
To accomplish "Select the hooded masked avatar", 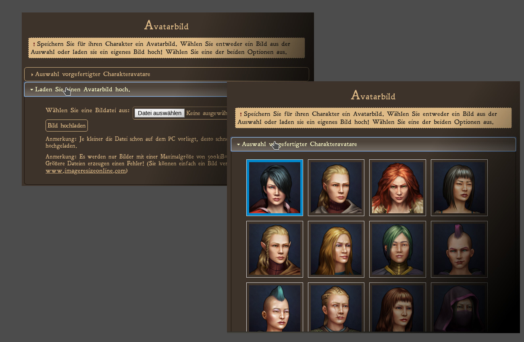I will point(459,307).
